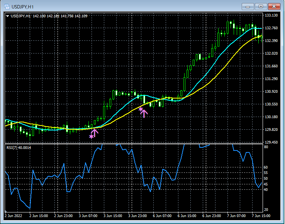This screenshot has width=285, height=224.
Task: Click the 132.390 price scale label
Action: coord(271,41)
